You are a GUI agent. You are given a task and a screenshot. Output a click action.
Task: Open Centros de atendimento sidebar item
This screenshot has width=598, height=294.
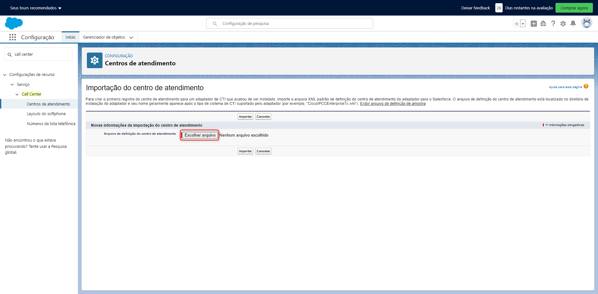(48, 104)
